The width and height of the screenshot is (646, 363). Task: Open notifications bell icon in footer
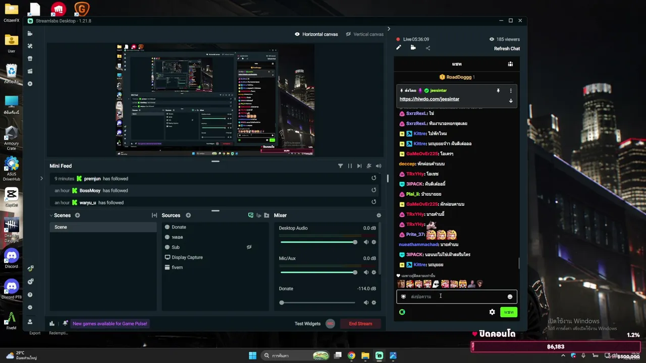(x=65, y=324)
